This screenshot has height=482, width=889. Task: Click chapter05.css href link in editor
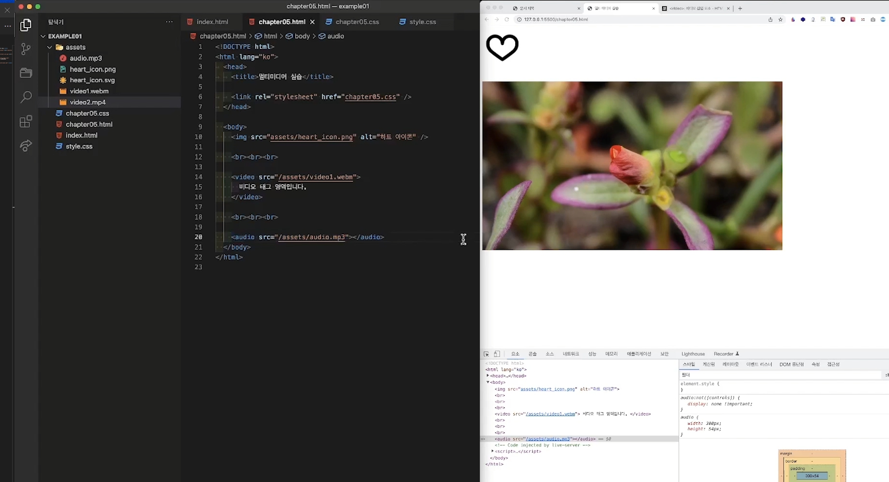(370, 97)
